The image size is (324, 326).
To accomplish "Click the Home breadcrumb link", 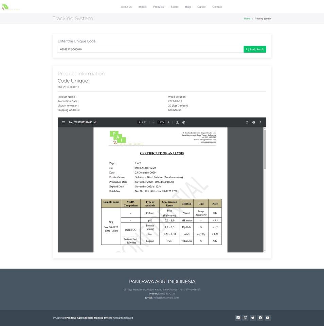I will click(247, 18).
